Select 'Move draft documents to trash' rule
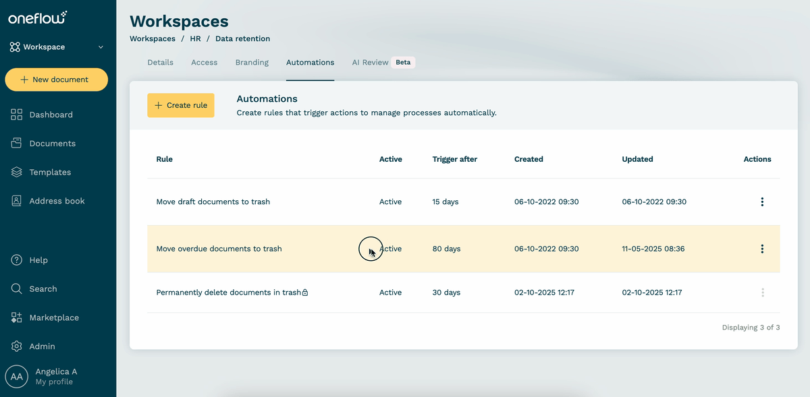The height and width of the screenshot is (397, 810). pos(213,202)
